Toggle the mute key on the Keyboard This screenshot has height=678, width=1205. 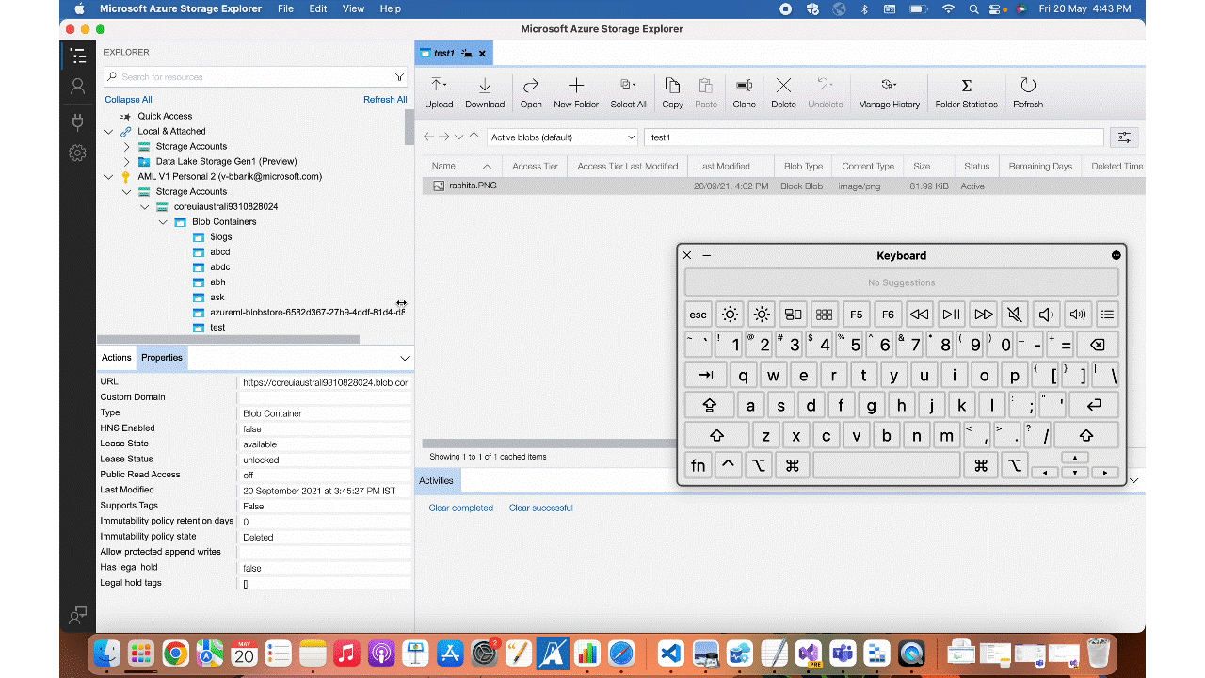point(1014,315)
